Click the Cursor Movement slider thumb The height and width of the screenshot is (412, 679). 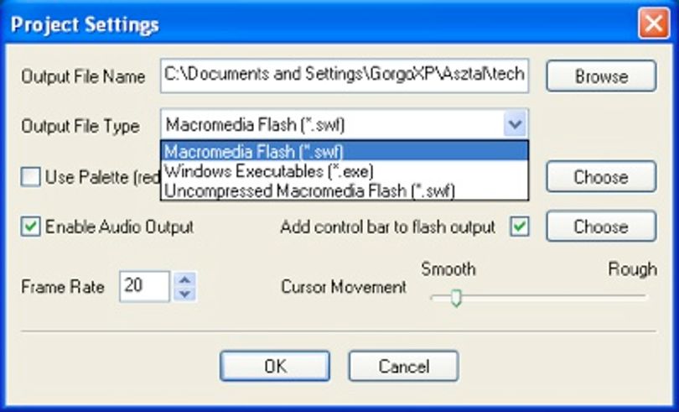(456, 299)
